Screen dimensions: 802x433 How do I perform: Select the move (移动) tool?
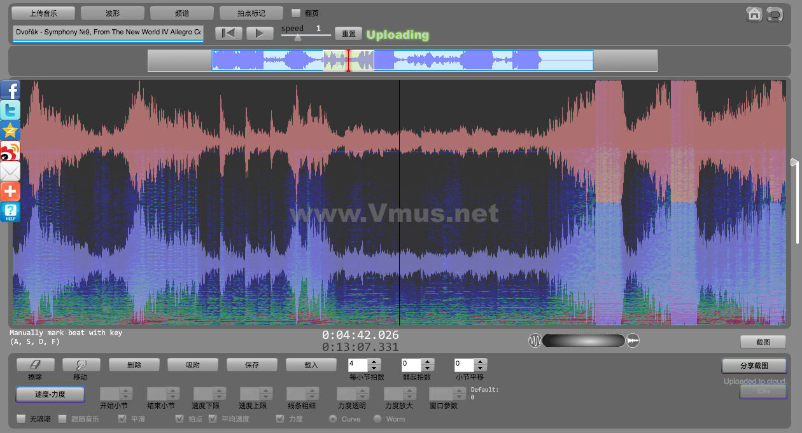[x=81, y=365]
